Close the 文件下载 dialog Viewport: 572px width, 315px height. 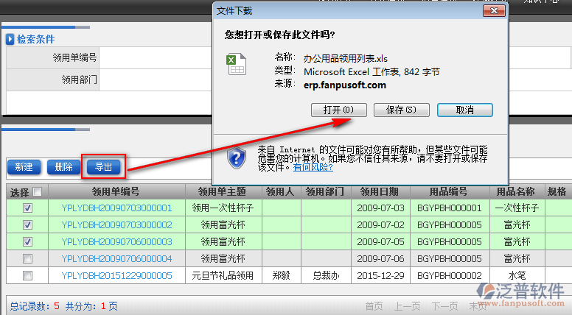point(494,10)
